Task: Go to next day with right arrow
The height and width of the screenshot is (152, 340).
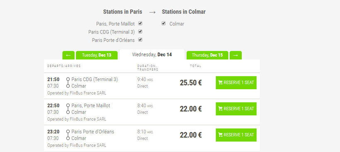Action: pyautogui.click(x=236, y=55)
